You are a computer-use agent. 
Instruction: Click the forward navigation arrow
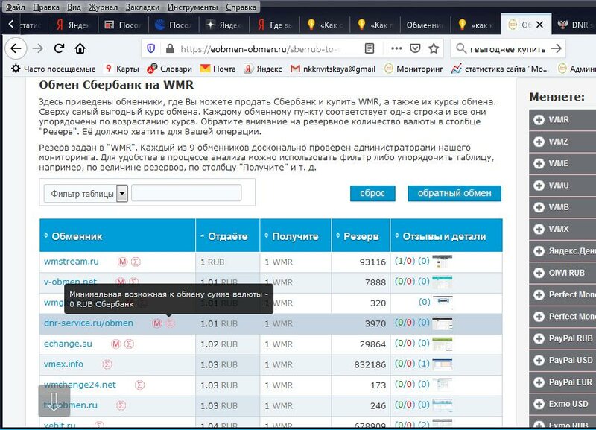(38, 48)
